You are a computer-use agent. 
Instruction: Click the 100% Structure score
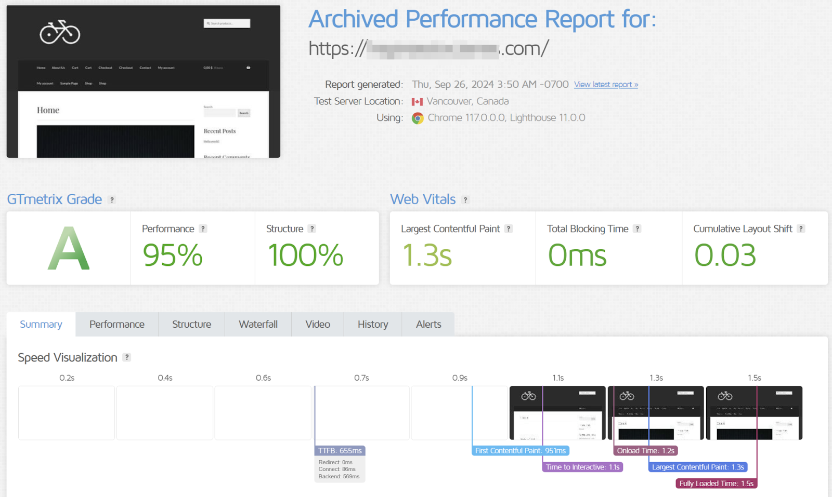pos(305,256)
